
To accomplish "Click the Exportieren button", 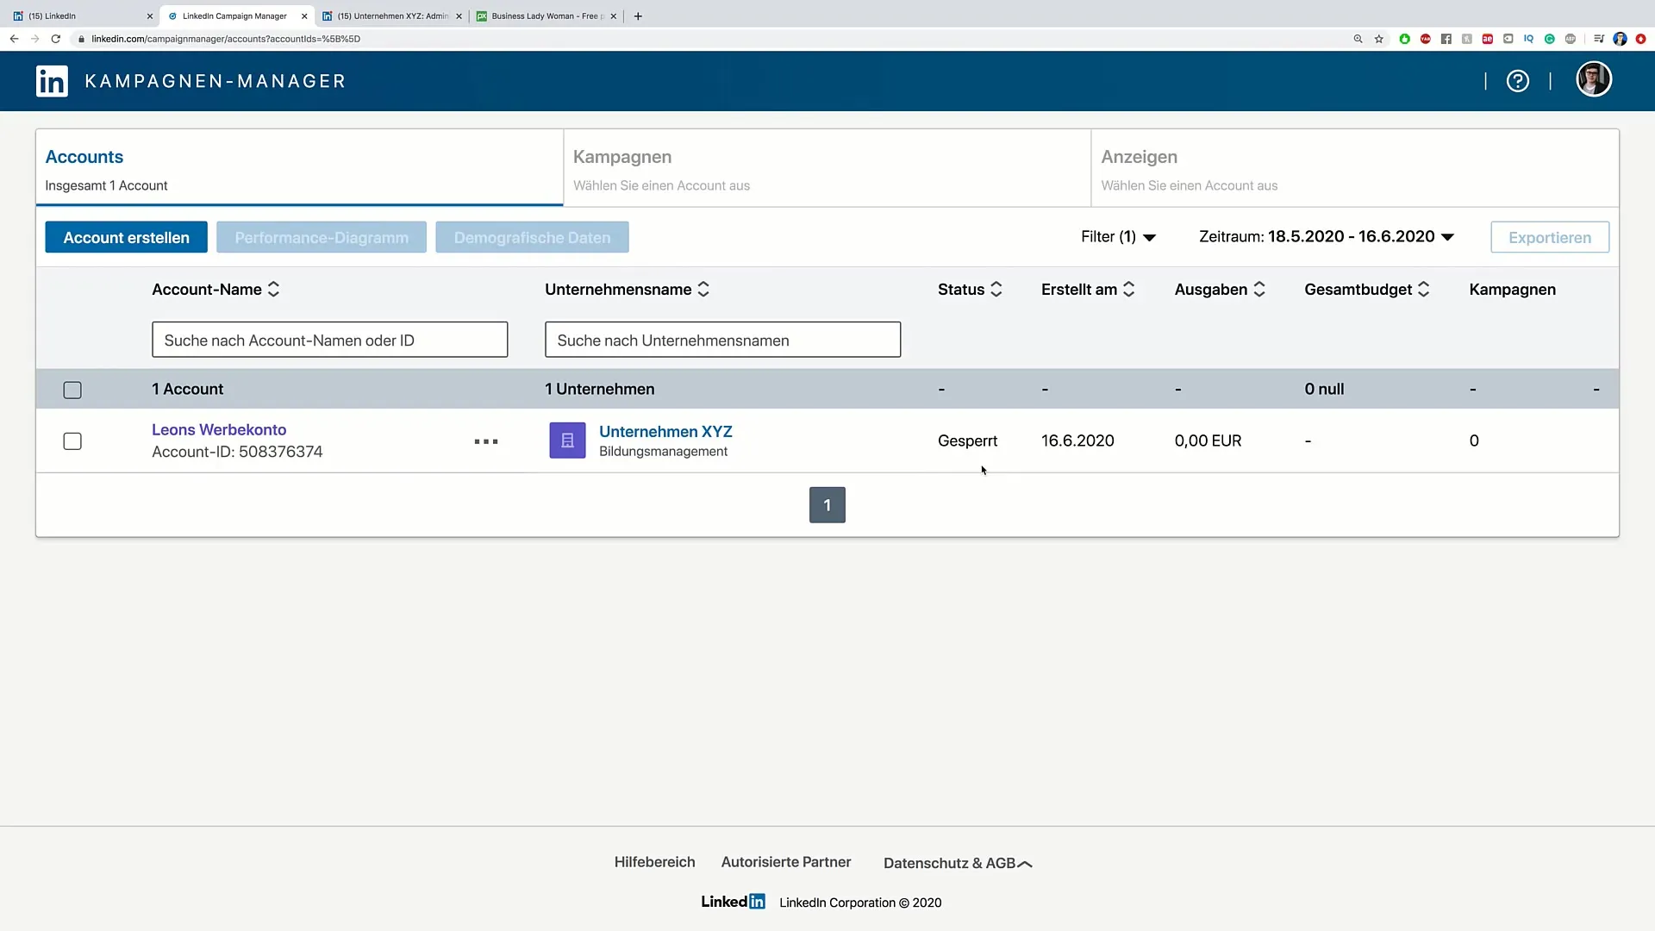I will [x=1550, y=237].
